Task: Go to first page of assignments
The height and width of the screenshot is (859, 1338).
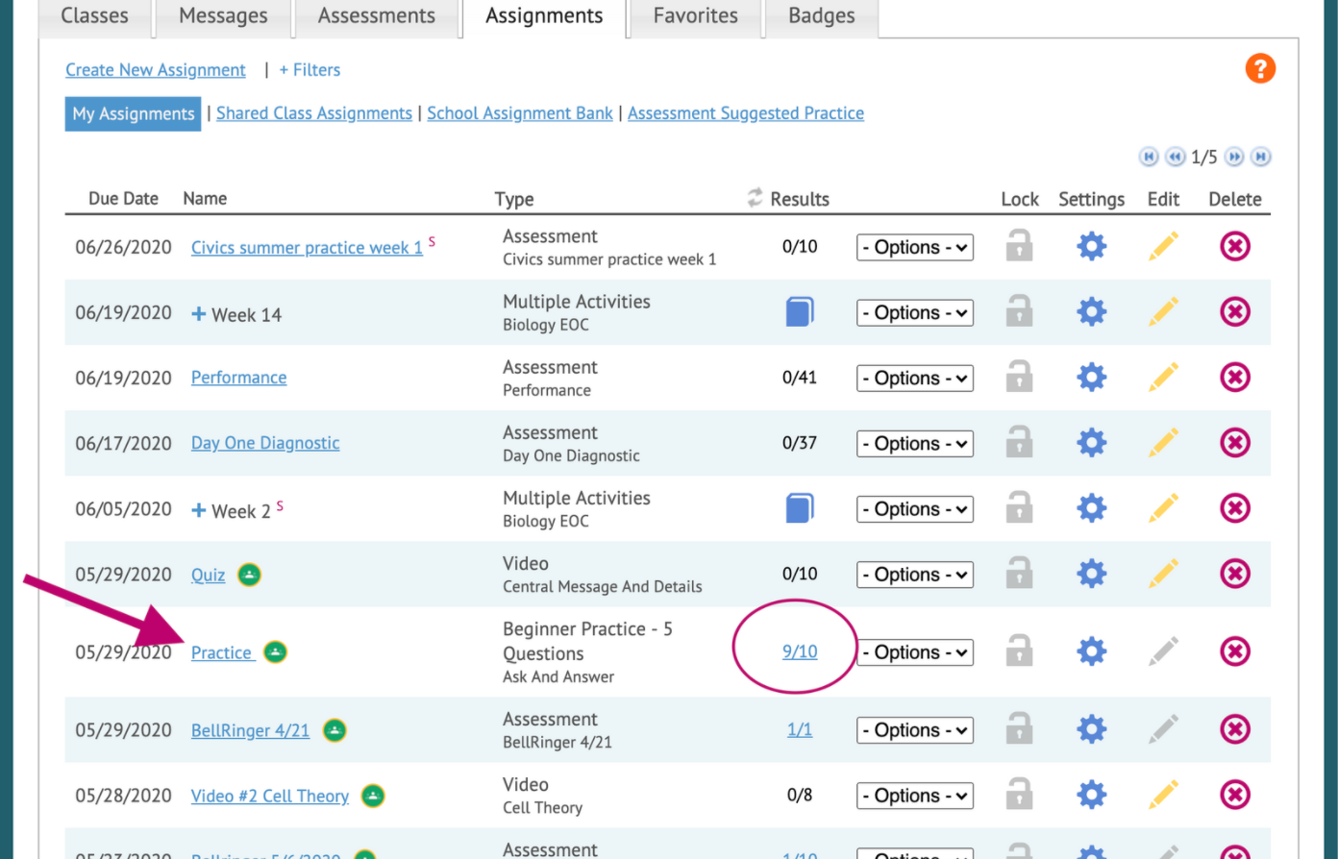Action: click(x=1149, y=157)
